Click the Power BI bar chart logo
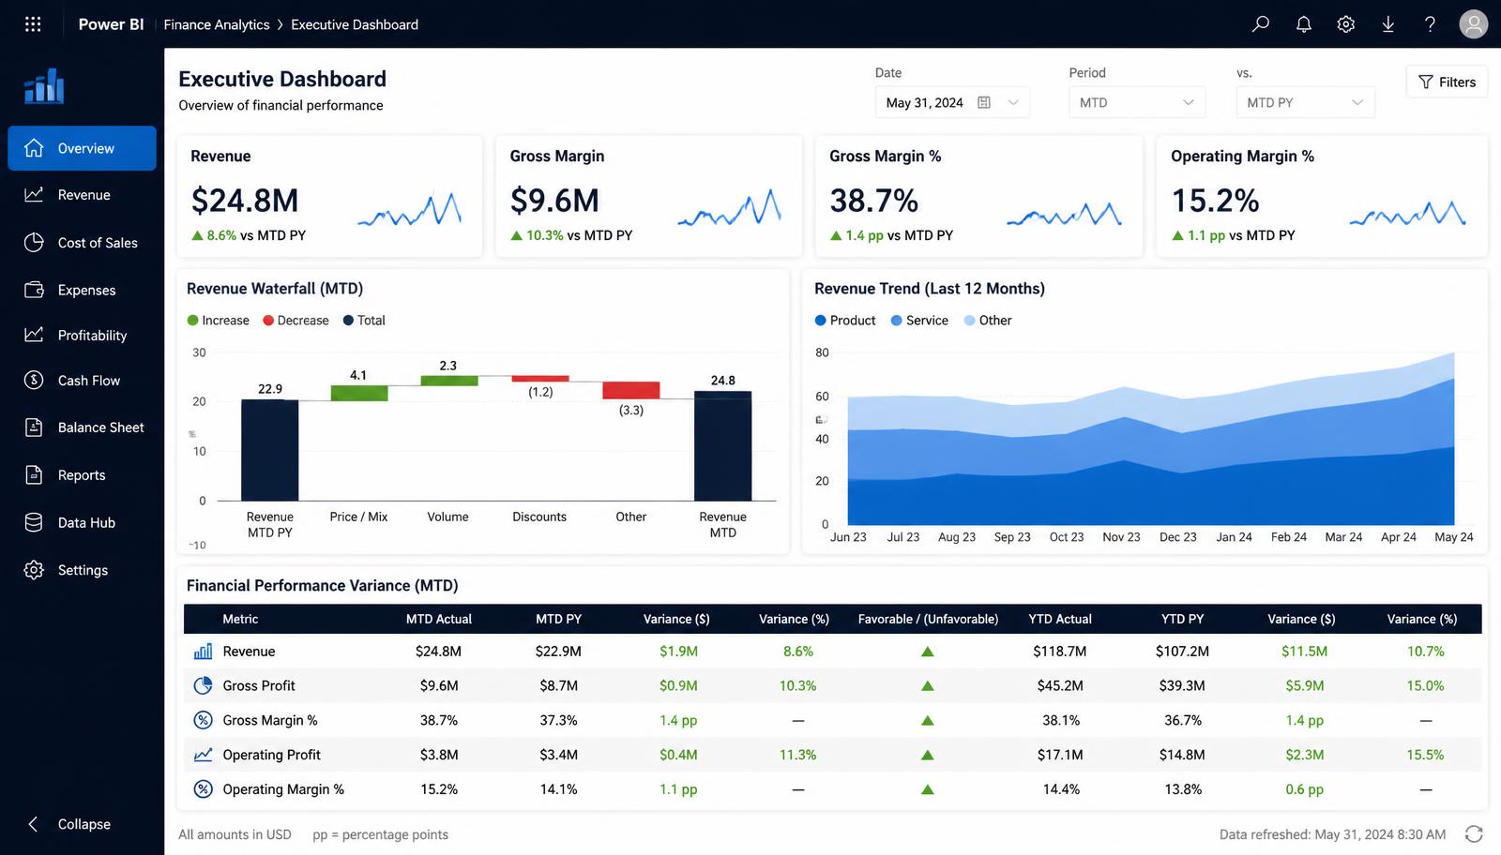This screenshot has width=1501, height=855. coord(44,86)
